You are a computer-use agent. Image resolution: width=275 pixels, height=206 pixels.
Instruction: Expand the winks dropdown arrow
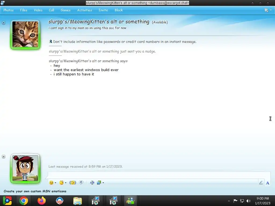(x=66, y=183)
